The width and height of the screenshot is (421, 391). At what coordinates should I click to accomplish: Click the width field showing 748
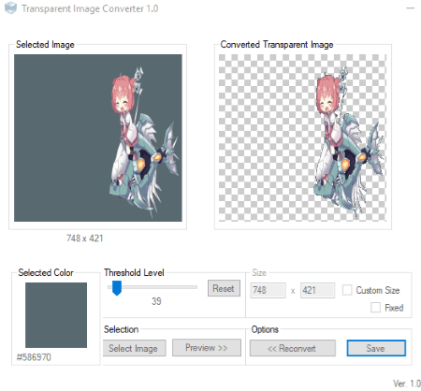point(268,290)
